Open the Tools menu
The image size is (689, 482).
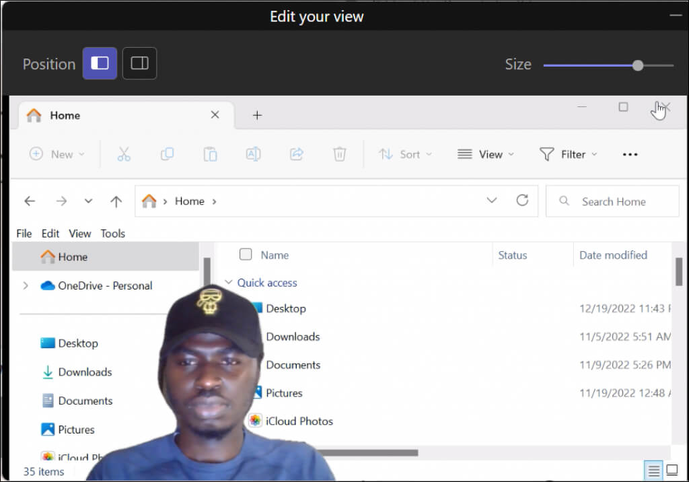pos(112,234)
